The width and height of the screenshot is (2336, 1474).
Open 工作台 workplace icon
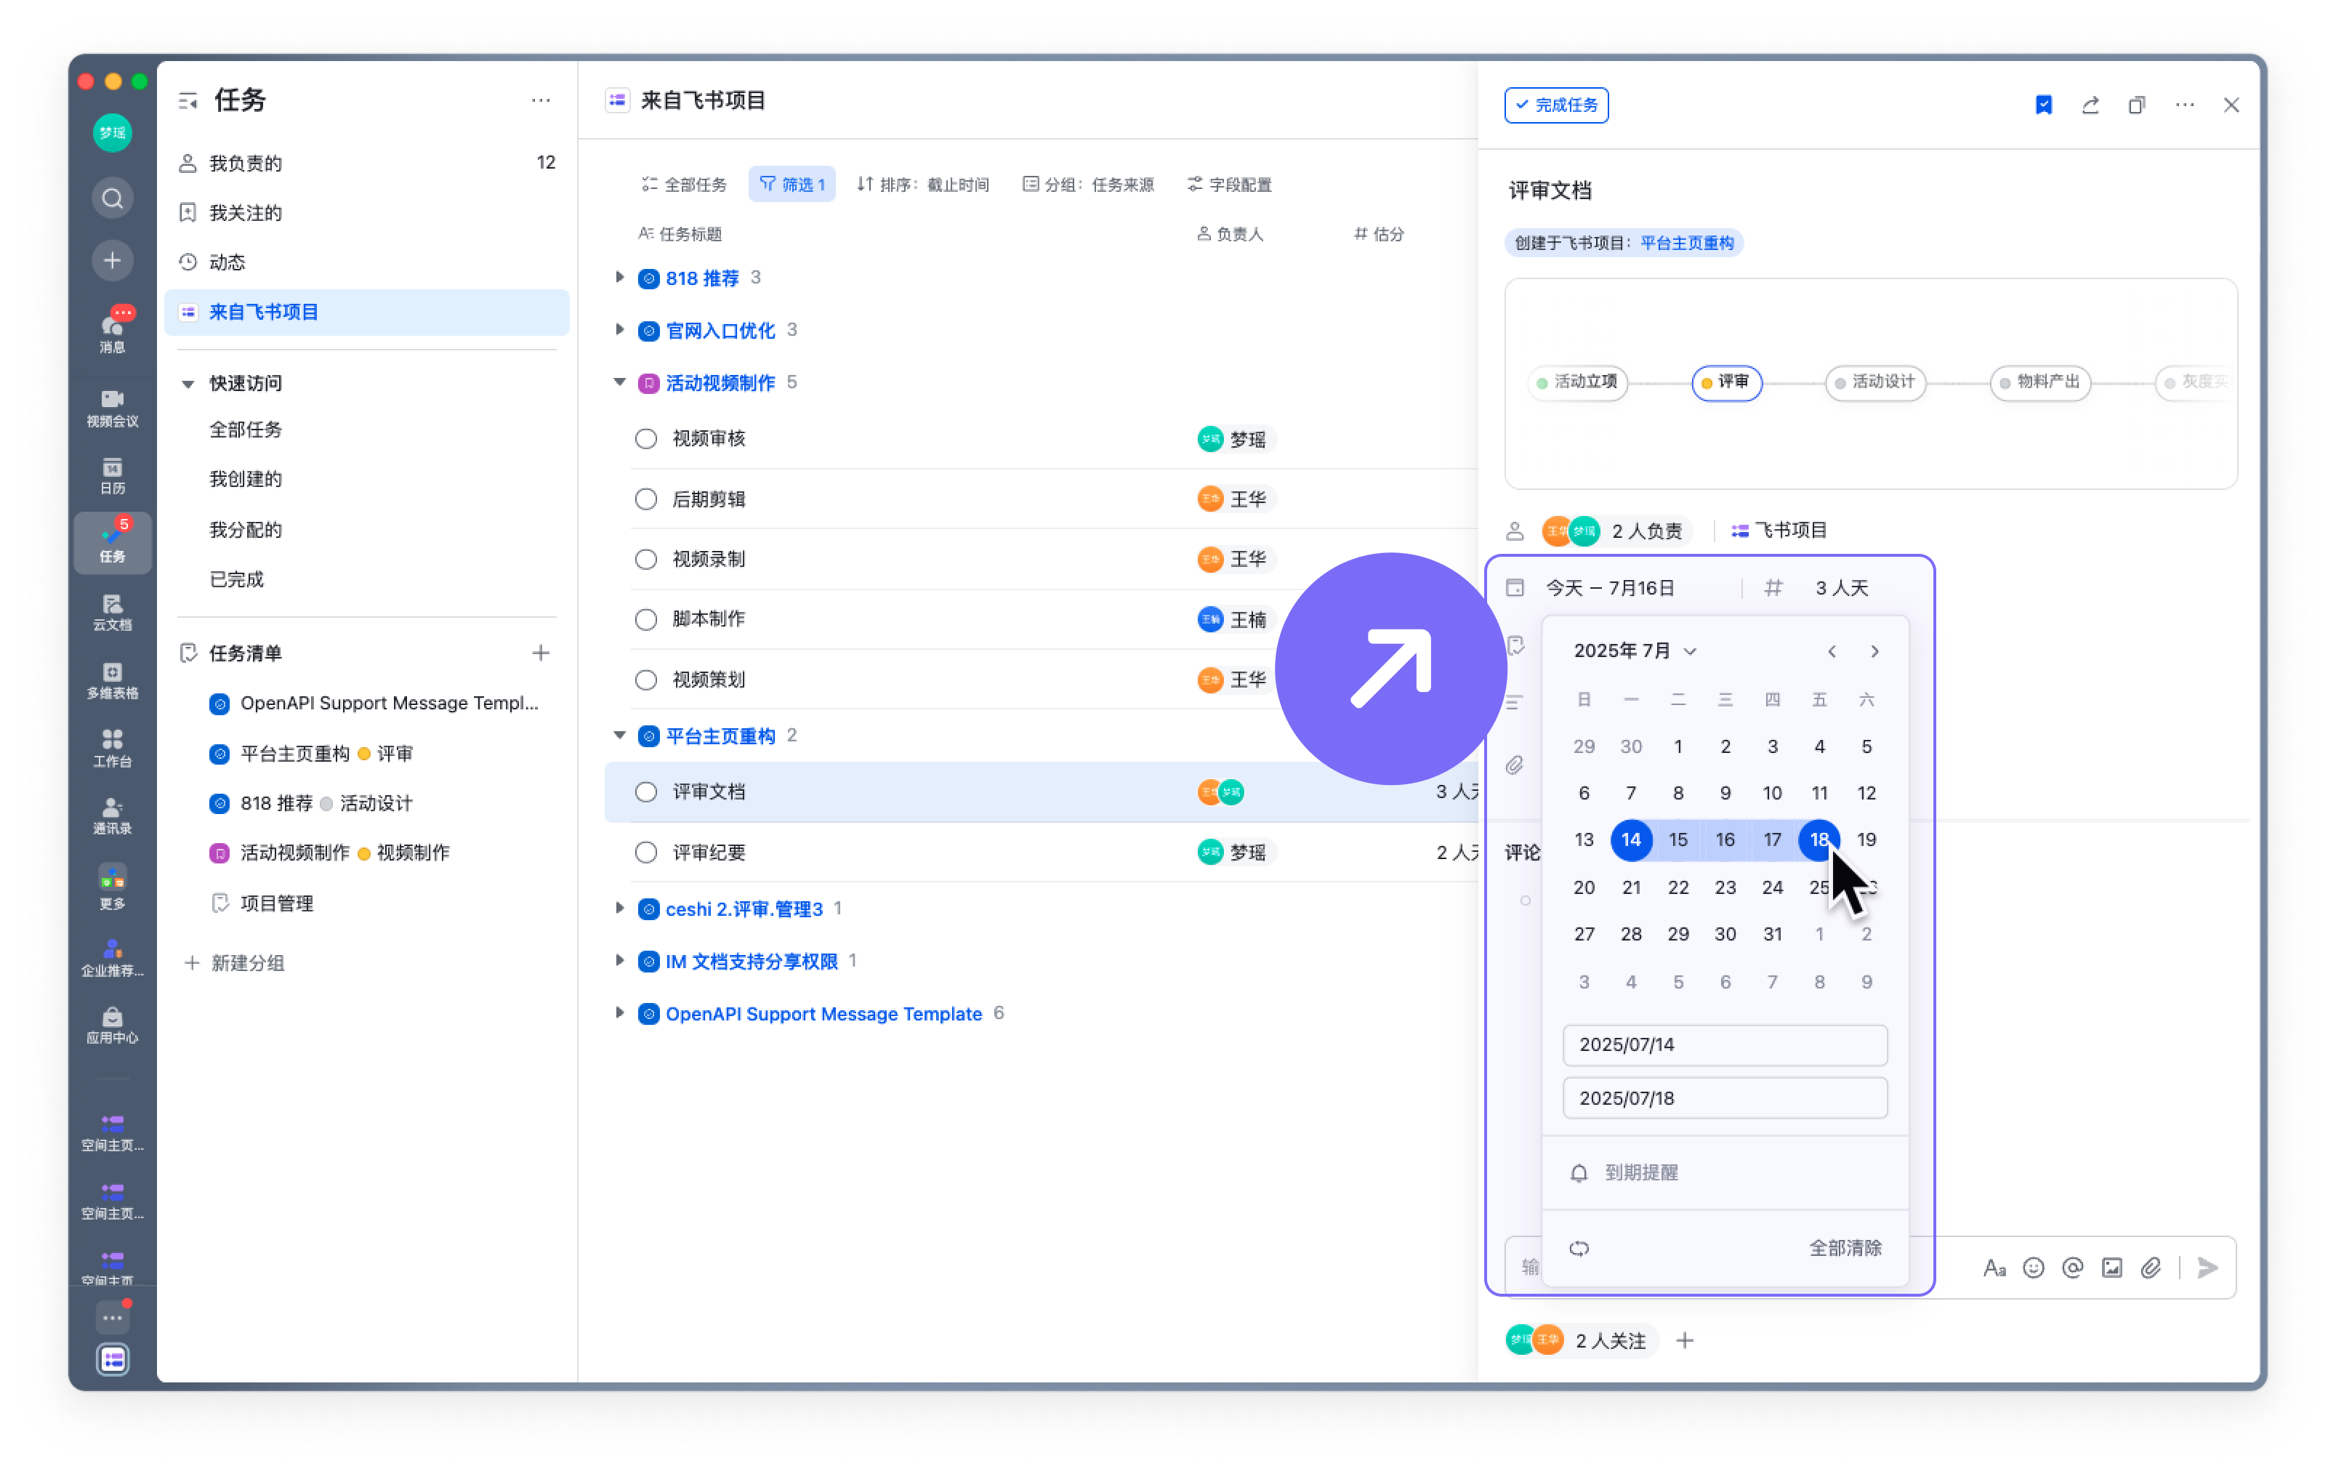113,748
